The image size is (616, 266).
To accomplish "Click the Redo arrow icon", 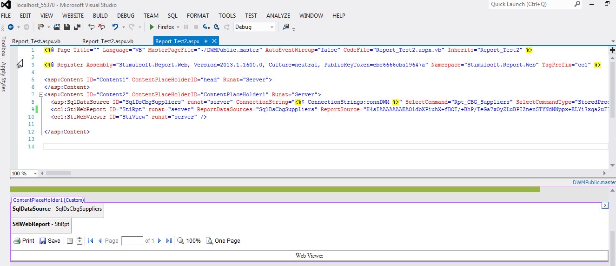I will coord(132,27).
